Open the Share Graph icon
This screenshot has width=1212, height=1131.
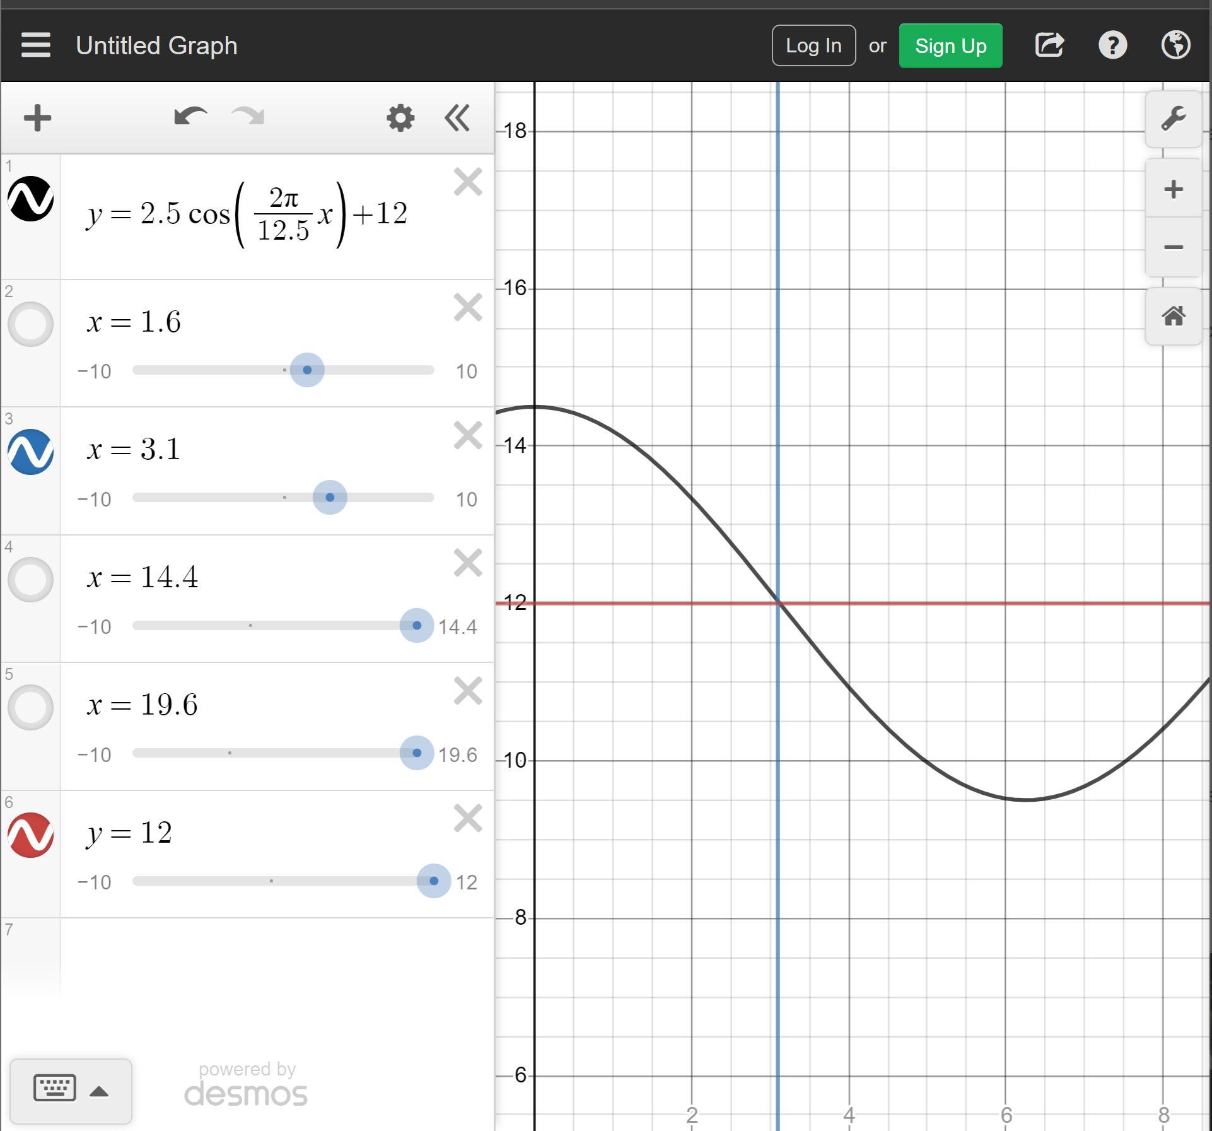(1049, 45)
